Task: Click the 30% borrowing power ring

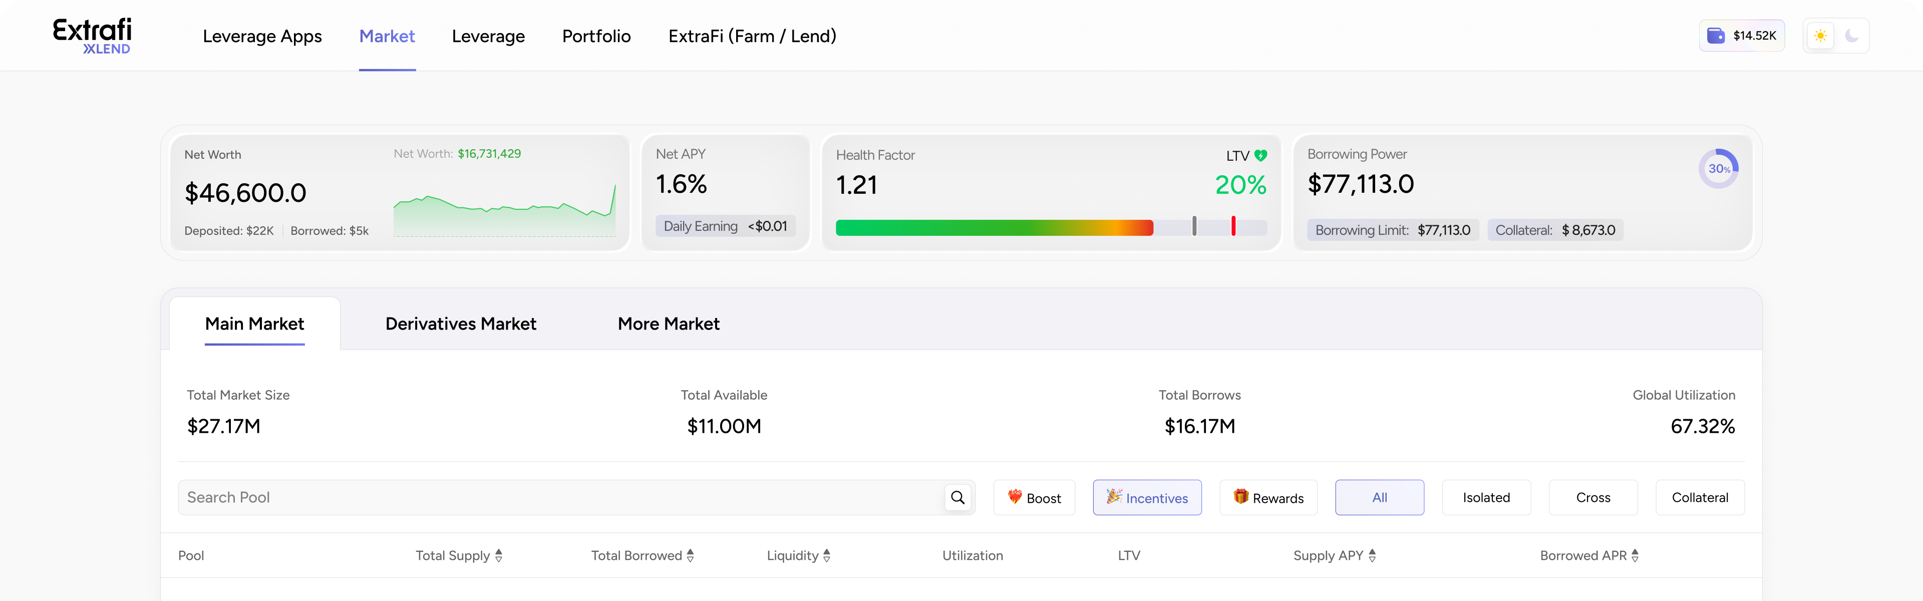Action: pyautogui.click(x=1719, y=169)
